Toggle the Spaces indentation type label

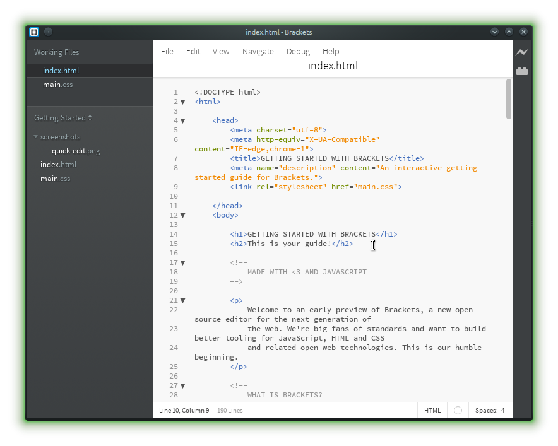[487, 411]
